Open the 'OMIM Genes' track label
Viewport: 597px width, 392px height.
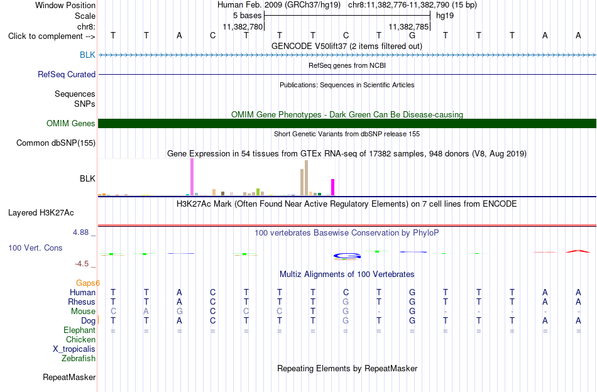pos(70,123)
